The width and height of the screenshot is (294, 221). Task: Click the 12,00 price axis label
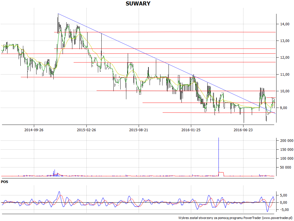tap(285, 58)
